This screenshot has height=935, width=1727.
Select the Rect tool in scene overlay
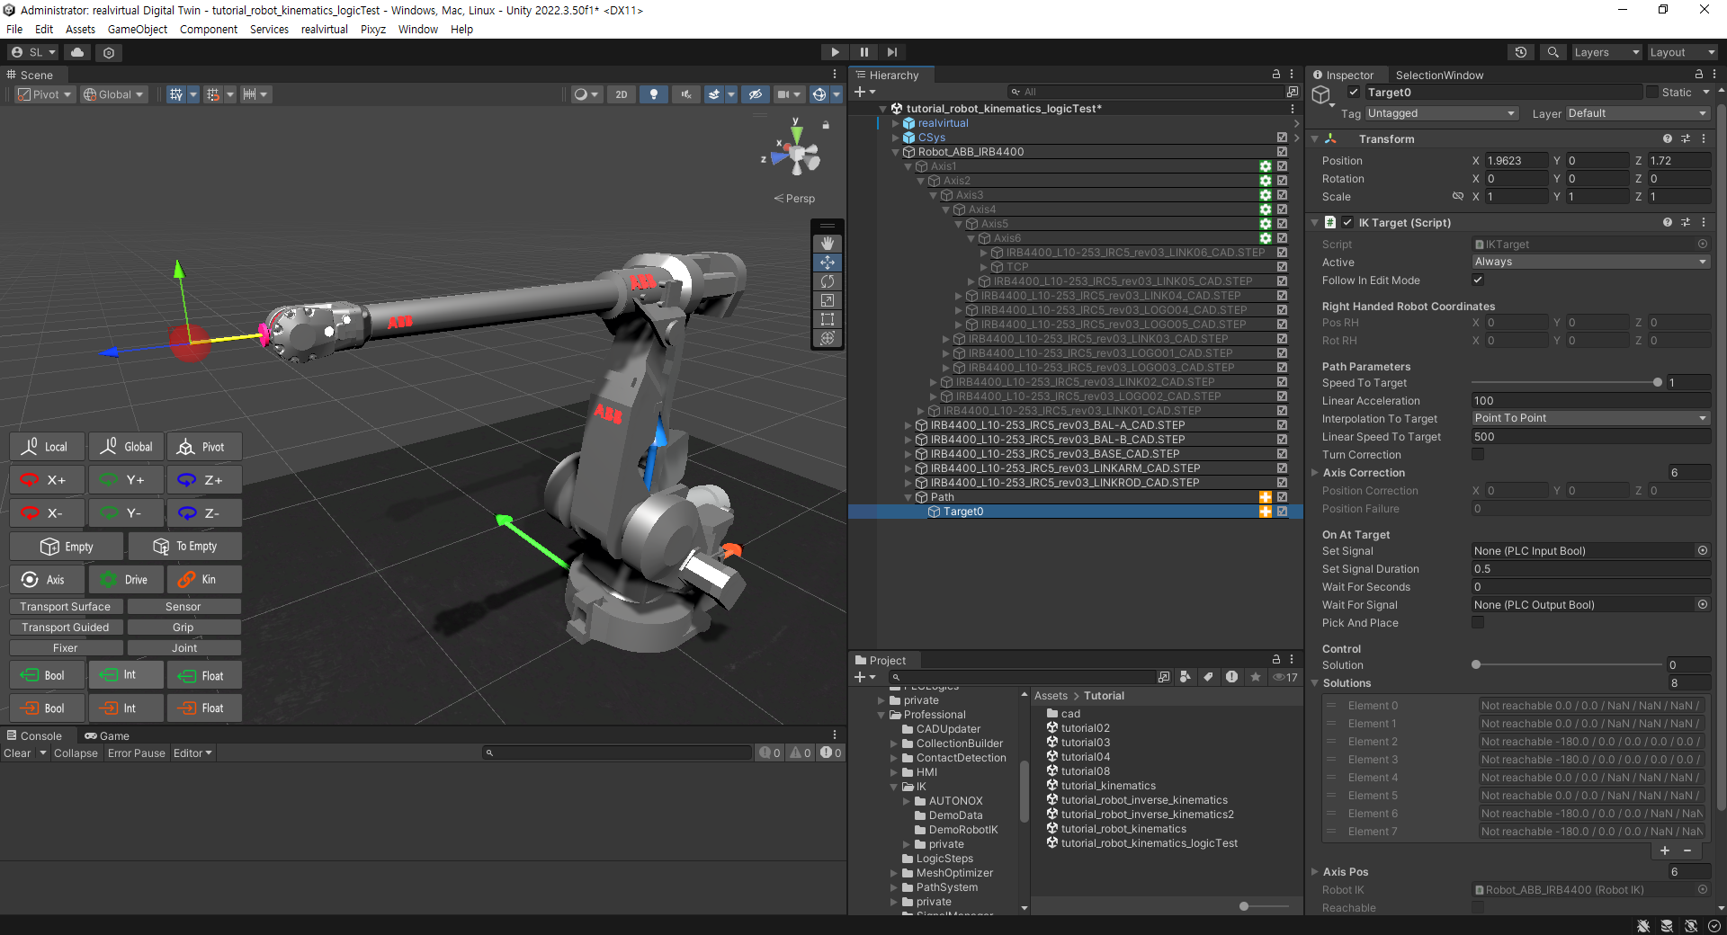click(828, 319)
